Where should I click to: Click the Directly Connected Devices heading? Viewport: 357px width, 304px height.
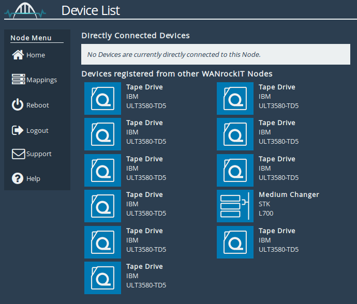point(136,36)
